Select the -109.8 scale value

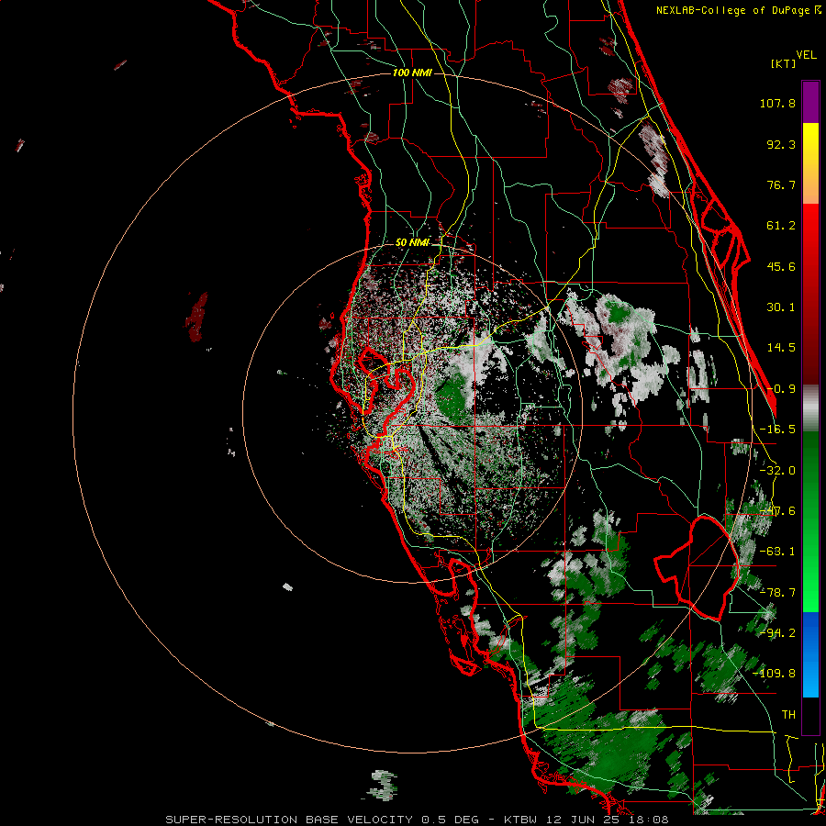click(775, 674)
